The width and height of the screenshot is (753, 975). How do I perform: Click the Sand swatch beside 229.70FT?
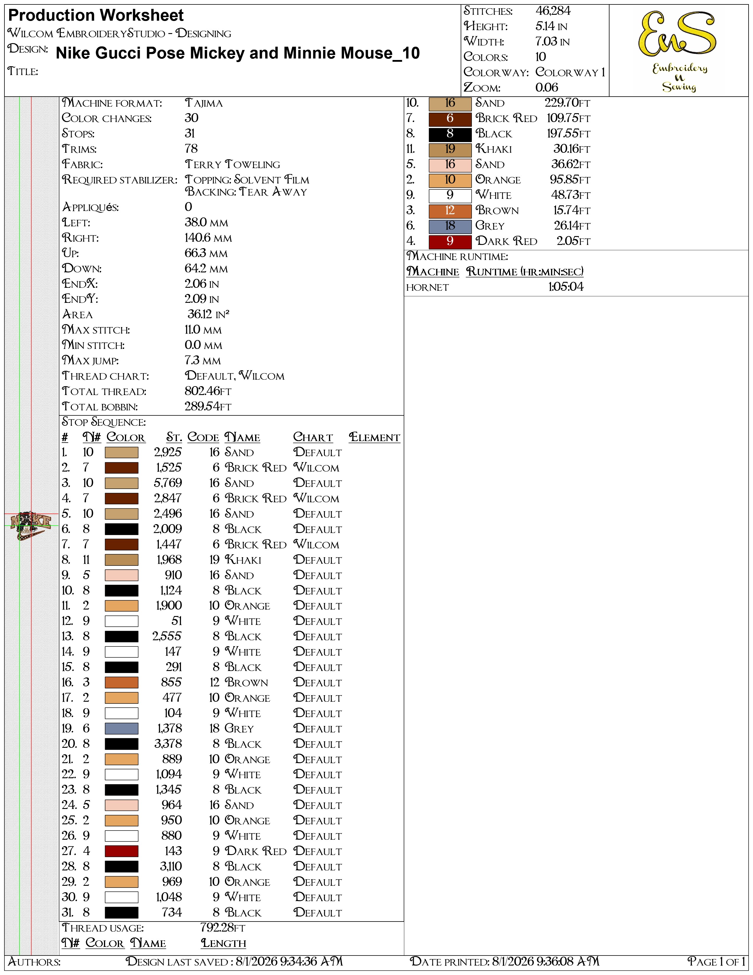click(x=450, y=104)
